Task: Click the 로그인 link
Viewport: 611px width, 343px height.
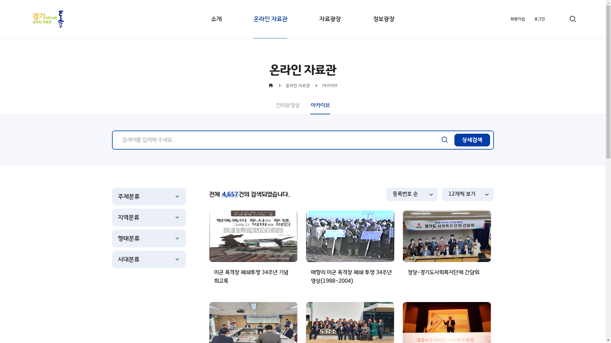Action: (539, 19)
